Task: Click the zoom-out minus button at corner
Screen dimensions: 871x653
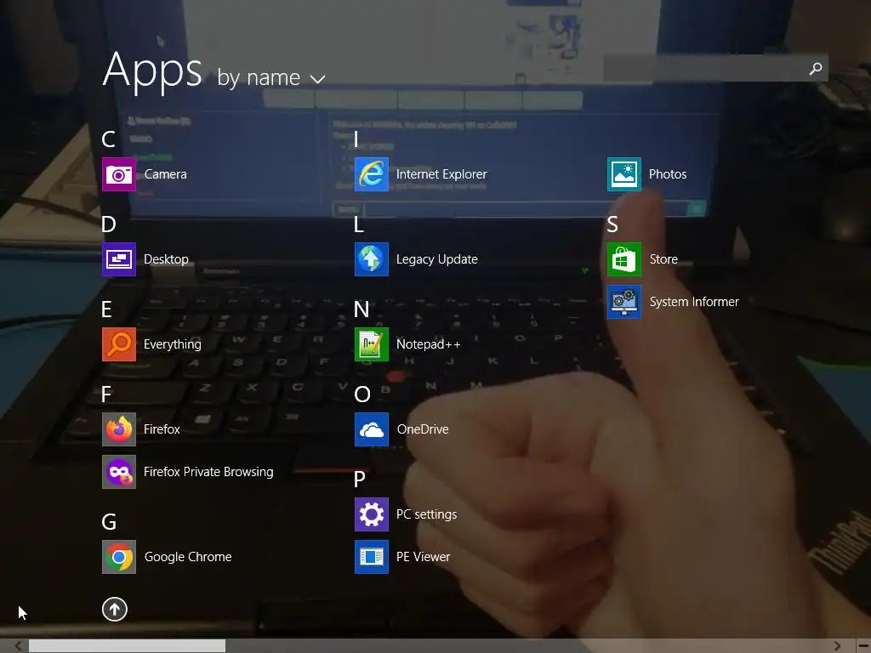Action: (864, 646)
